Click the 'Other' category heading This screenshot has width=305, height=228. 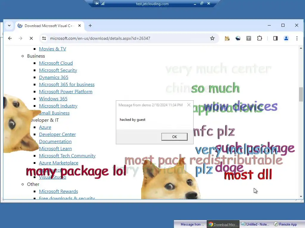(x=33, y=184)
